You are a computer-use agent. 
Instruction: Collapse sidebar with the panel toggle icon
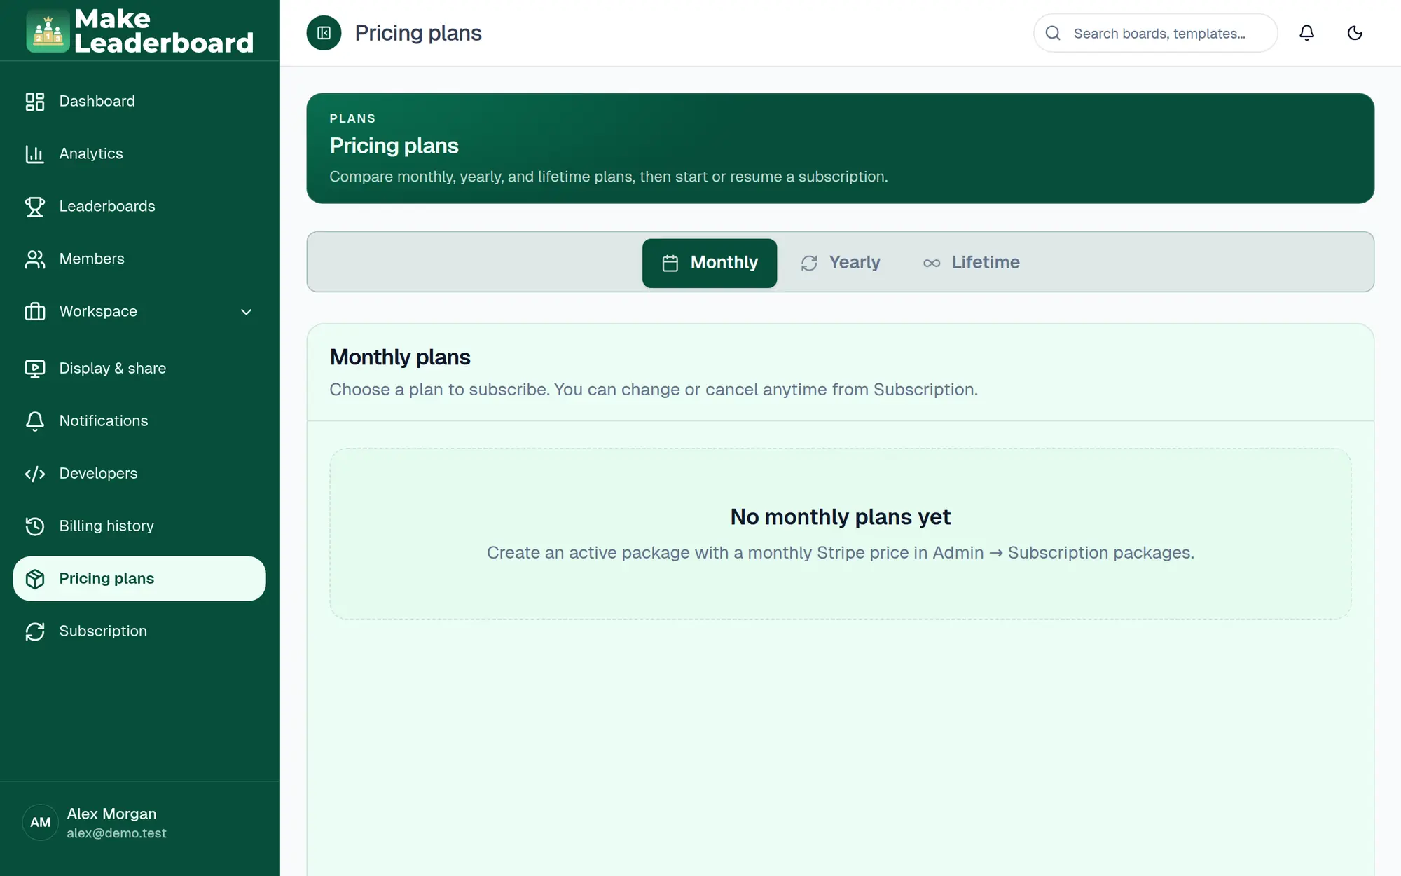(x=324, y=33)
